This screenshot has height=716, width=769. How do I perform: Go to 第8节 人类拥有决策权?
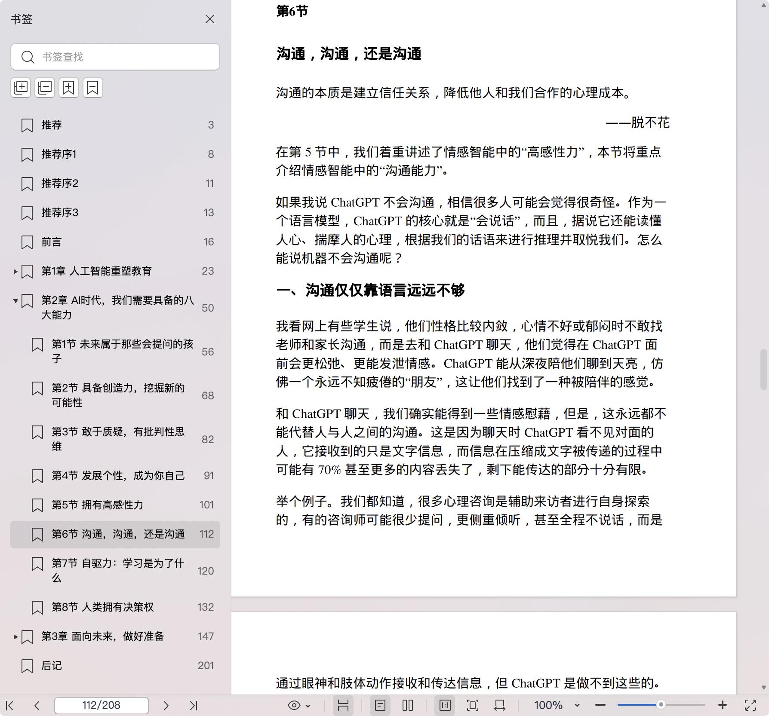coord(115,607)
